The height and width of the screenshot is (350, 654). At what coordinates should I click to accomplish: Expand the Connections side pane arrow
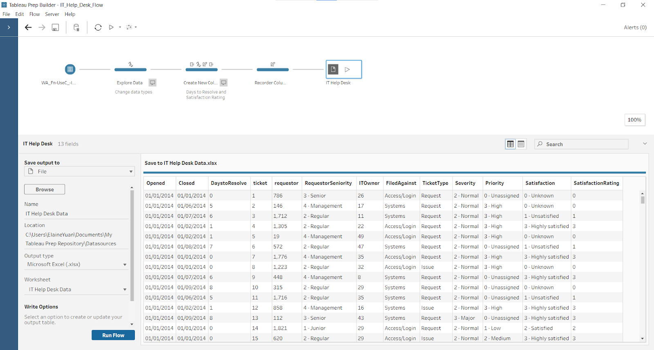[9, 27]
